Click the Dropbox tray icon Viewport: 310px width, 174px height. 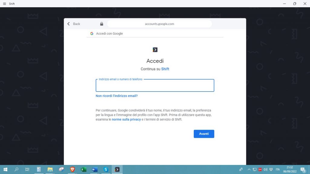tap(271, 169)
